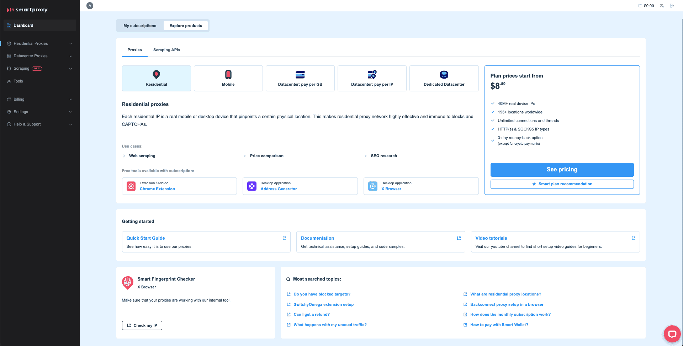This screenshot has height=346, width=683.
Task: Switch to My subscriptions tab
Action: point(140,26)
